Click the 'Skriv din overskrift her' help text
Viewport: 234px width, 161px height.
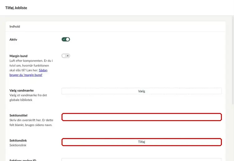pos(31,123)
